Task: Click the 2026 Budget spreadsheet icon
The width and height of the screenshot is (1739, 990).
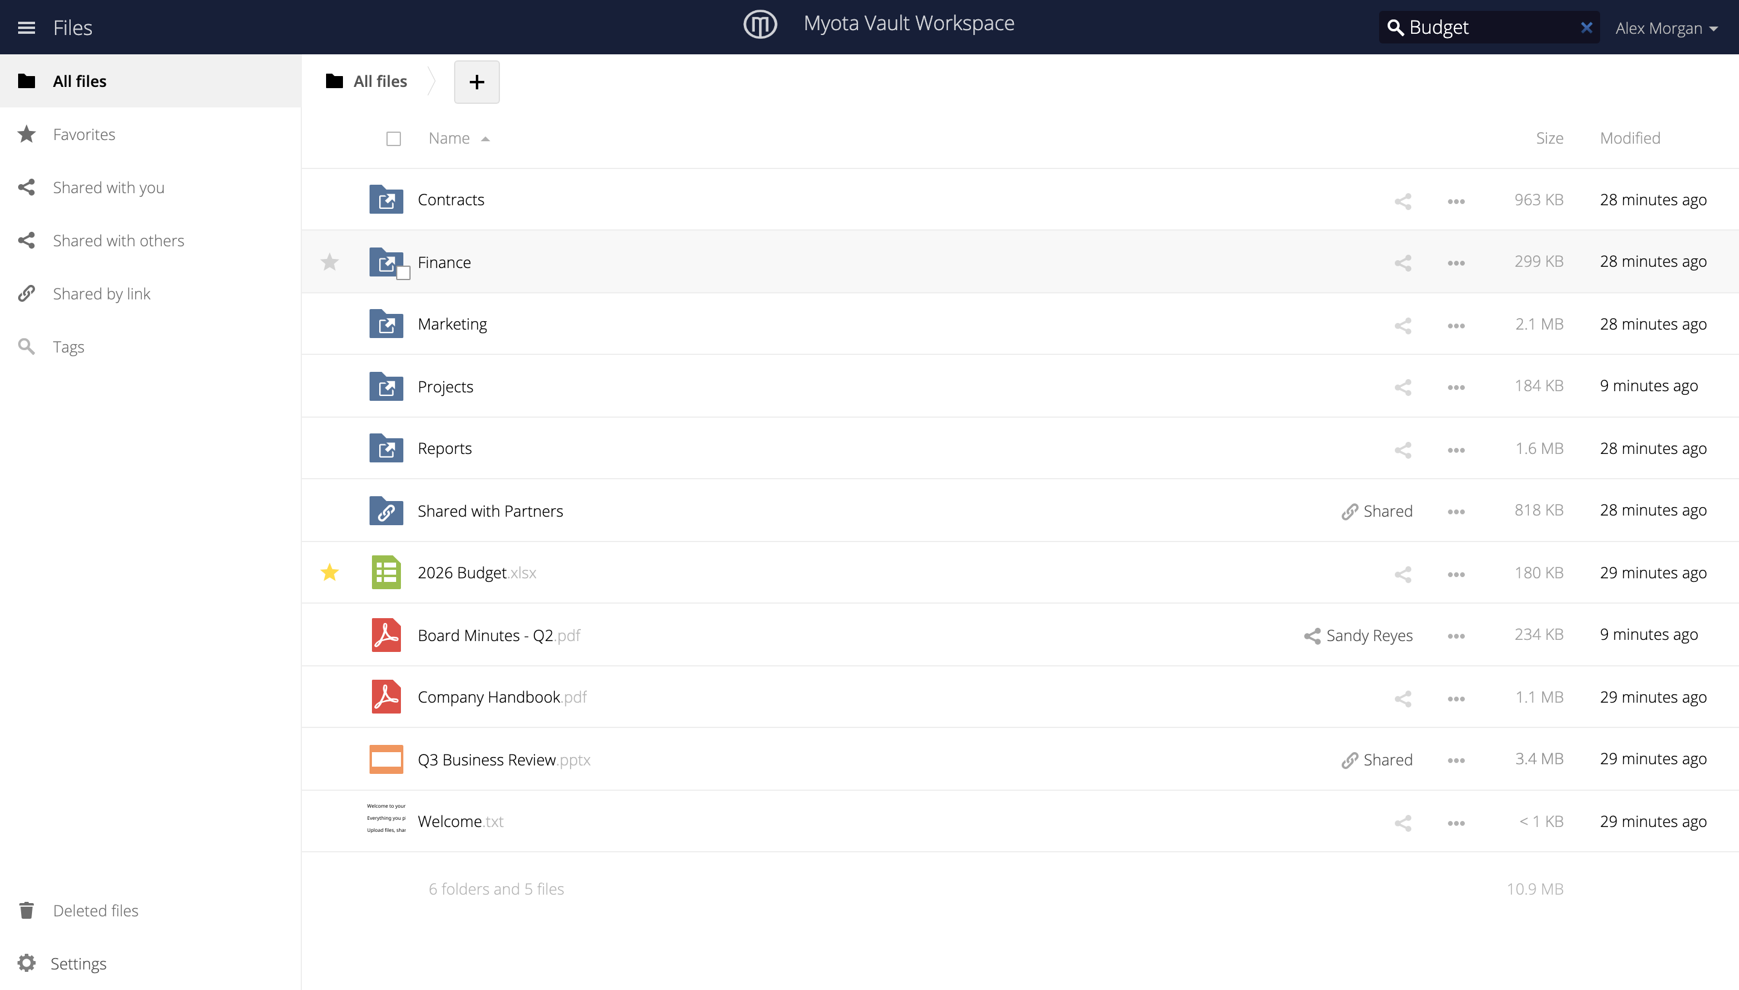Action: [386, 572]
